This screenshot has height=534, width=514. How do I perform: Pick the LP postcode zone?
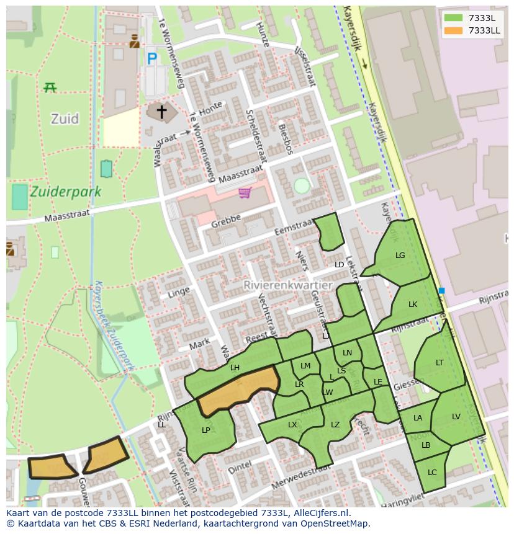coord(205,430)
